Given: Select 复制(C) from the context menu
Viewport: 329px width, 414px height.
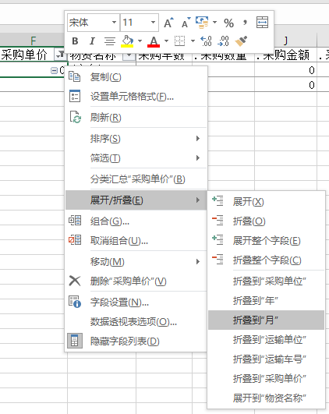Looking at the screenshot, I should [136, 77].
